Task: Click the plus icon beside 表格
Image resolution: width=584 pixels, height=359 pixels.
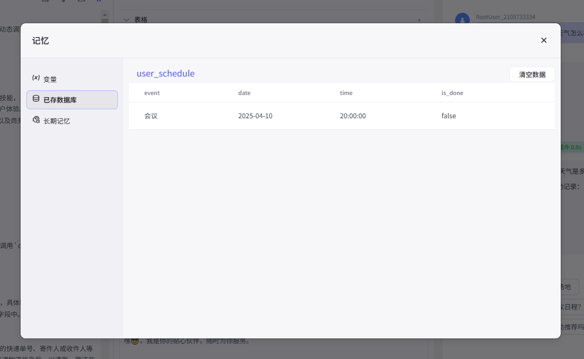Action: 419,20
